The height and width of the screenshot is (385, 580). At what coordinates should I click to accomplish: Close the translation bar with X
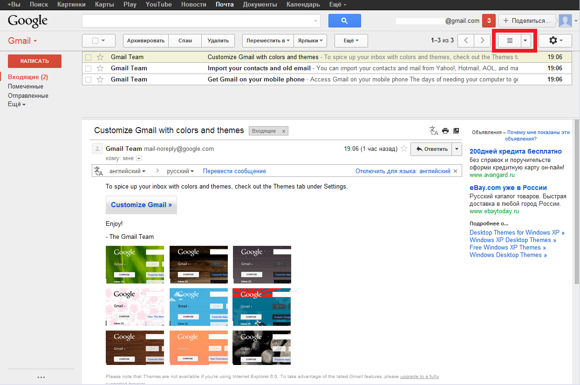[456, 171]
